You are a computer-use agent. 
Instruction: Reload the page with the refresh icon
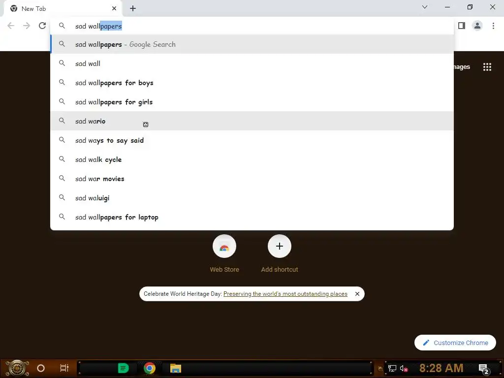(x=42, y=26)
